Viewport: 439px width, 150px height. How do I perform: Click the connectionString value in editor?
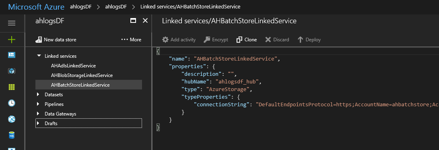(347, 105)
